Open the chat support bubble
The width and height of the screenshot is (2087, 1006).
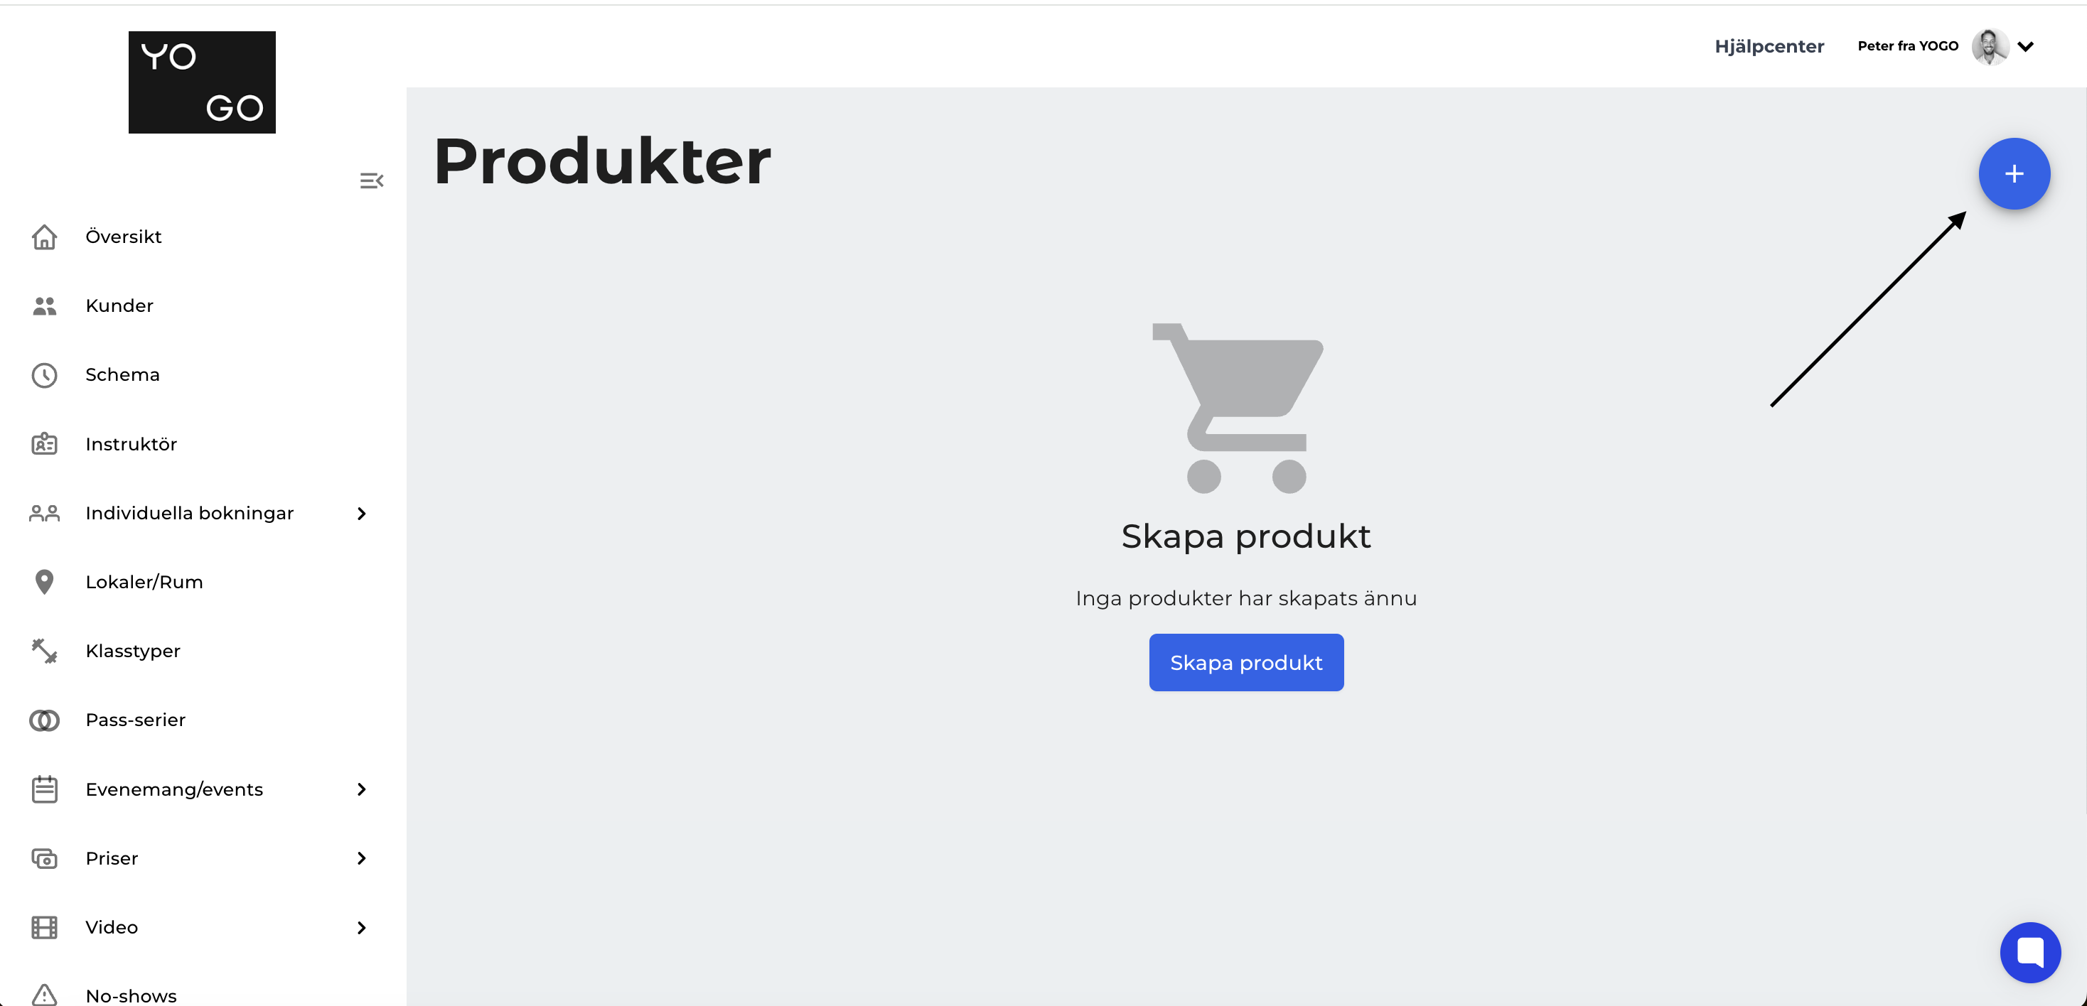click(2029, 952)
